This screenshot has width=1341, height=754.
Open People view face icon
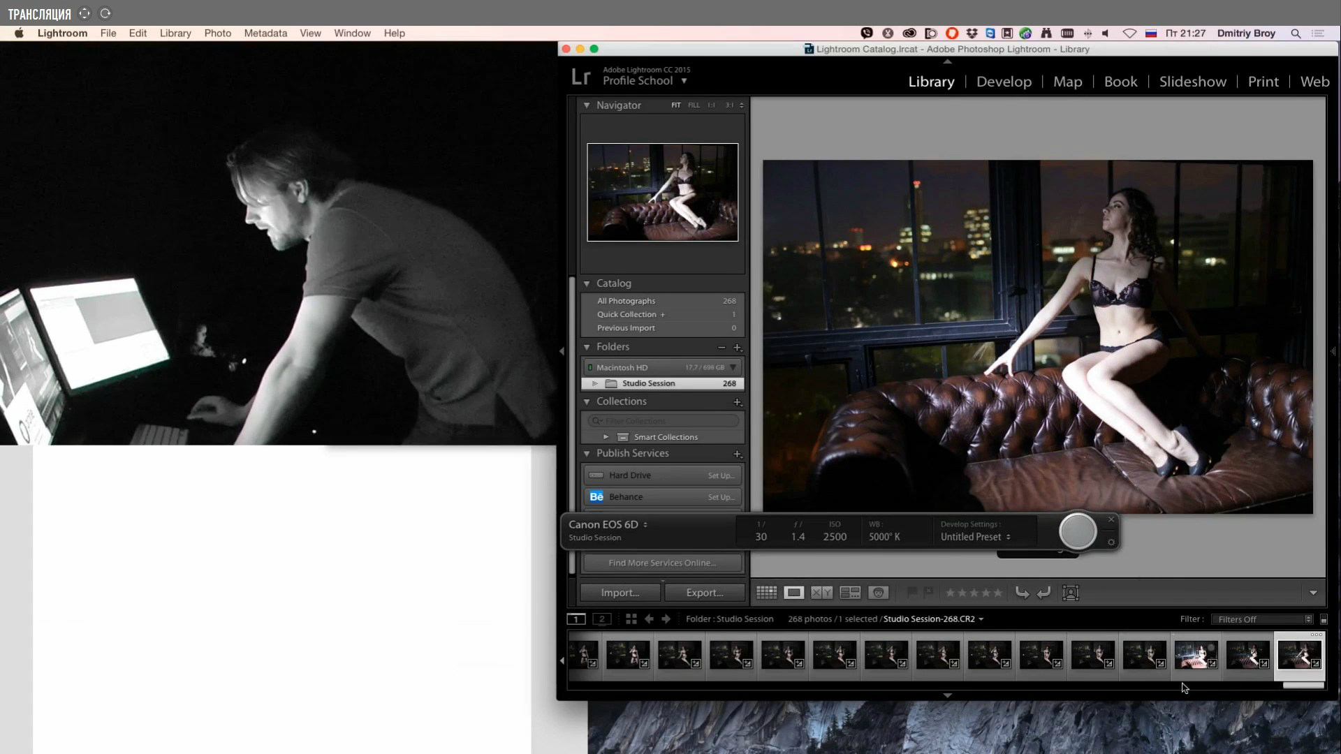878,593
